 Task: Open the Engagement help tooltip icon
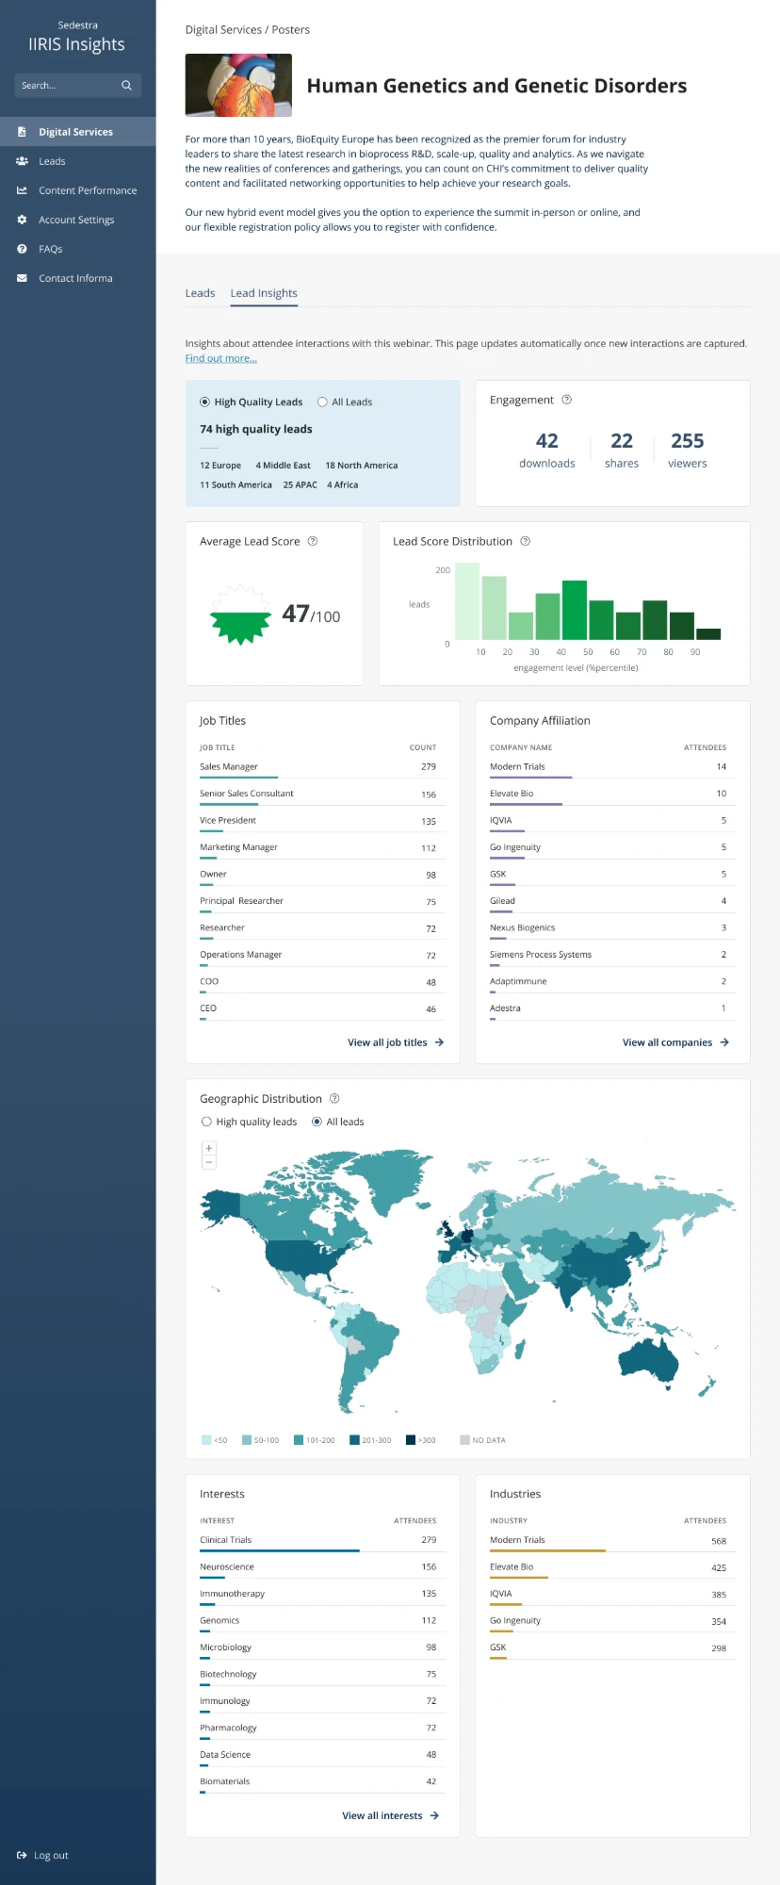(x=567, y=400)
